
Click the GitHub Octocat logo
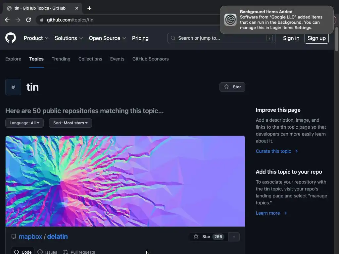point(11,38)
